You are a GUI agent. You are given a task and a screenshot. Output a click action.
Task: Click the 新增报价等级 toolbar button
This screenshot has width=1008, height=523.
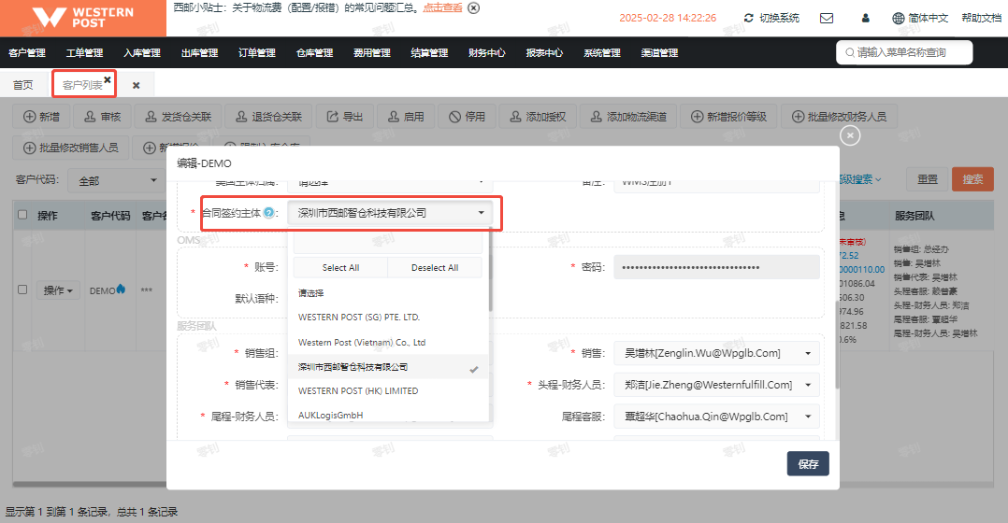[x=728, y=117]
